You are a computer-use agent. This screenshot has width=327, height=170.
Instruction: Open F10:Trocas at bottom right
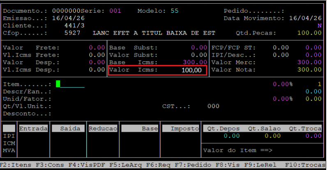click(307, 165)
